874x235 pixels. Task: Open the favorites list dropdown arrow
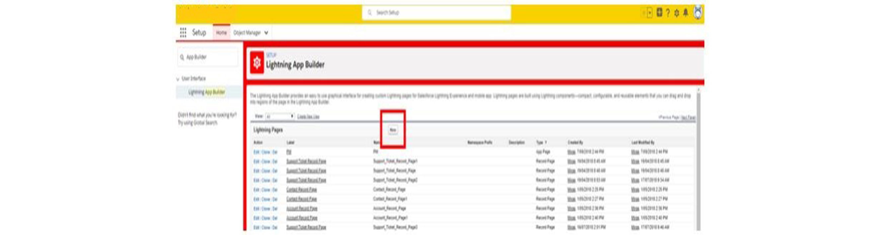click(650, 13)
